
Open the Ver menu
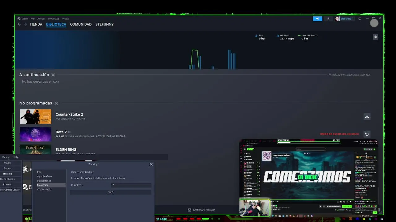click(x=33, y=19)
